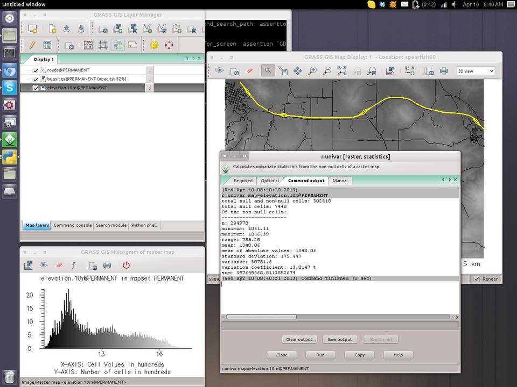Open roads layer options dropdown button

(x=149, y=70)
